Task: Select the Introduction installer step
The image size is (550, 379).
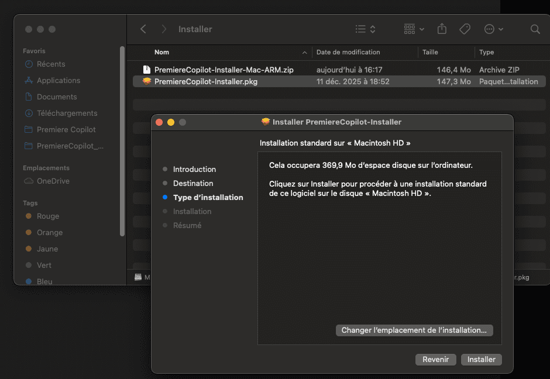Action: pyautogui.click(x=194, y=170)
